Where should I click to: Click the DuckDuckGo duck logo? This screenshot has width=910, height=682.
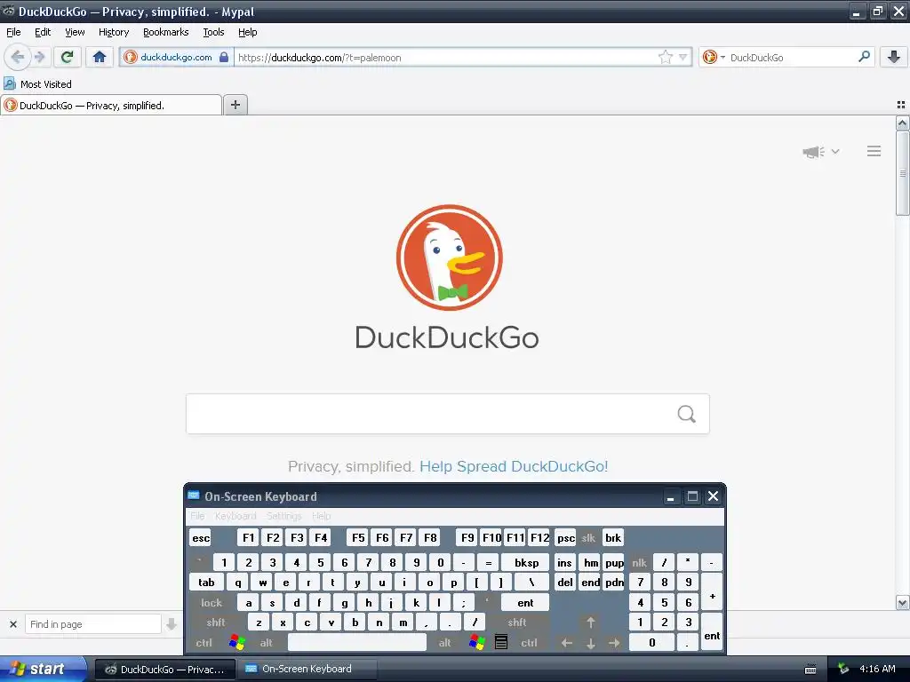pos(449,258)
